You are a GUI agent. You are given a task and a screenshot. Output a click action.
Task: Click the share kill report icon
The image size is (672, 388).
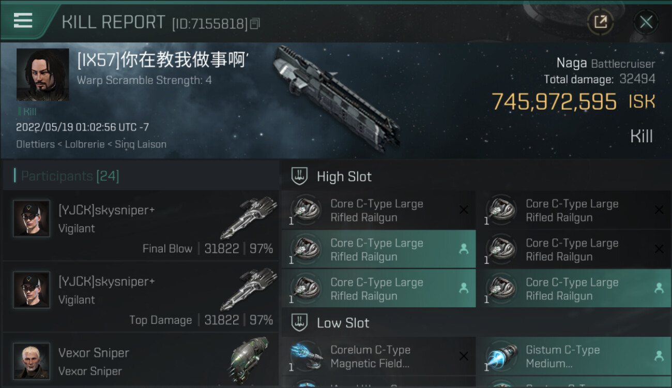(600, 22)
